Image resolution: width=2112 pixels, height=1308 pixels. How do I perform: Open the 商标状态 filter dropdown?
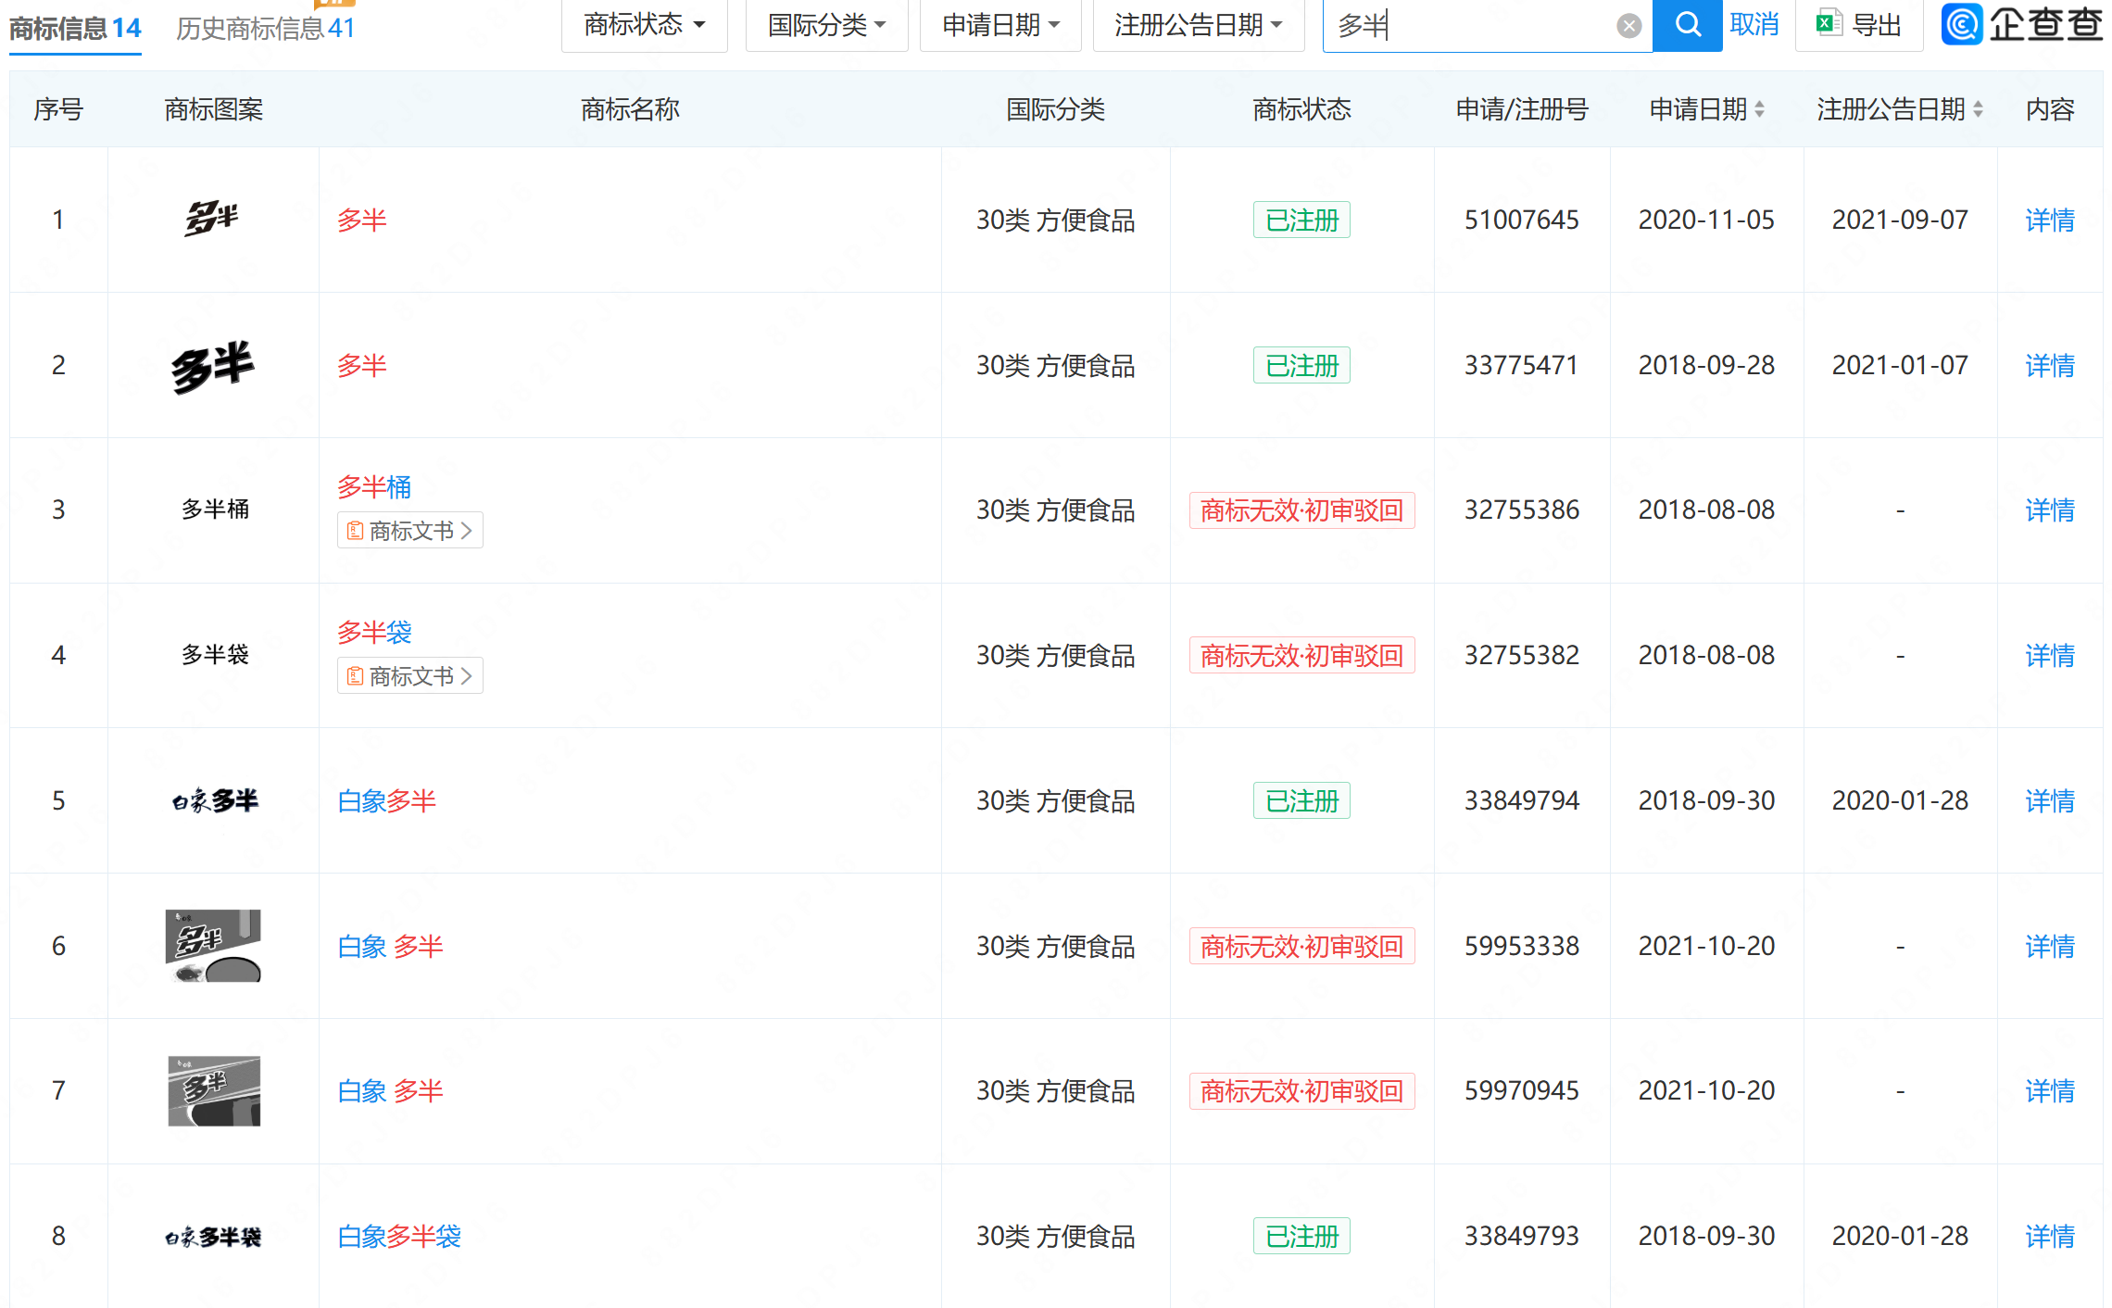pos(645,25)
